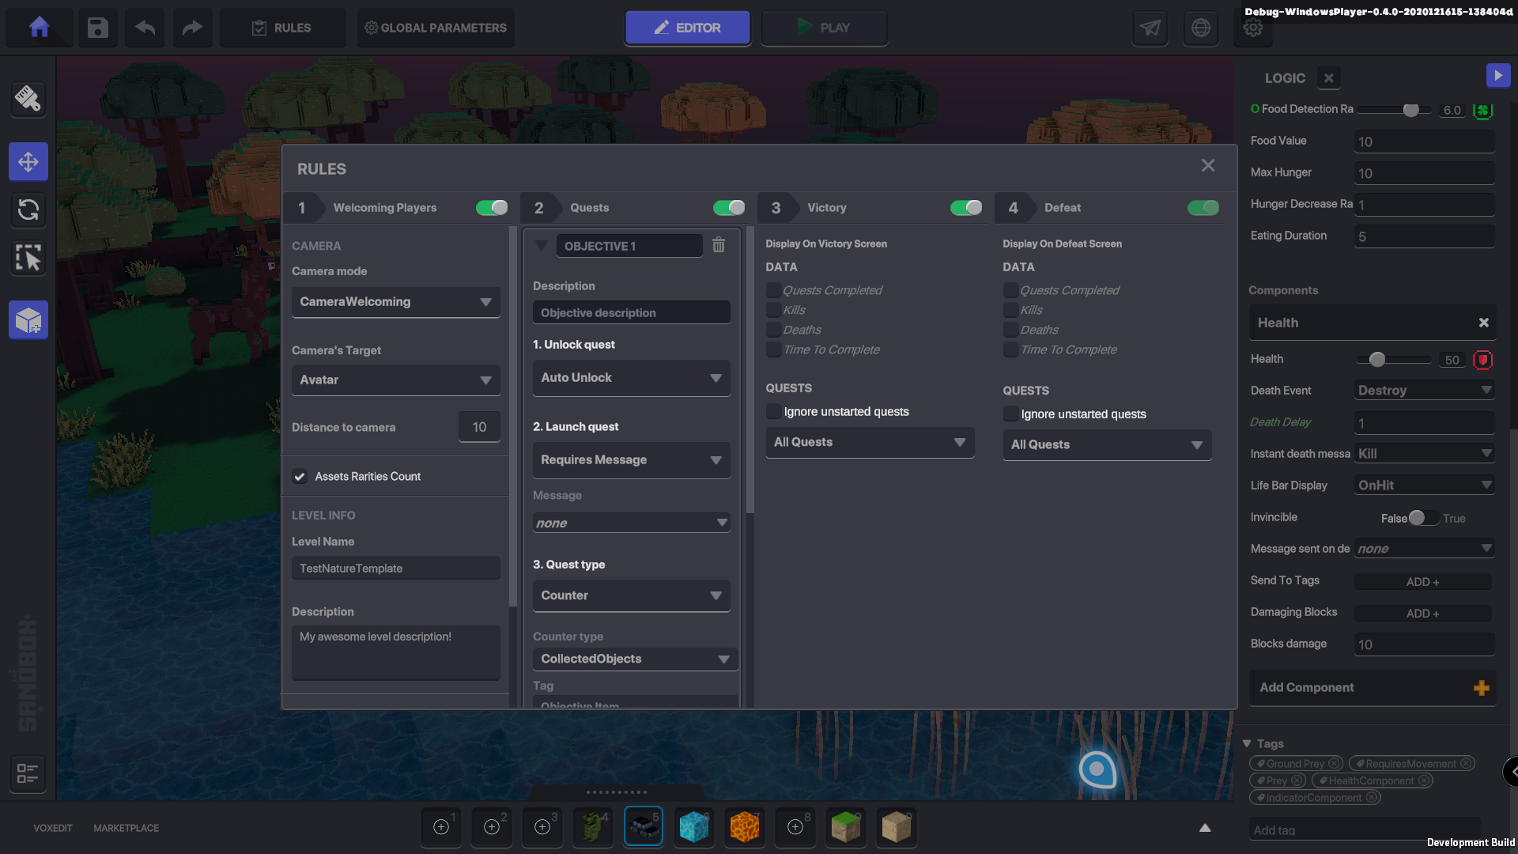Open the Quest type Counter dropdown

(631, 595)
